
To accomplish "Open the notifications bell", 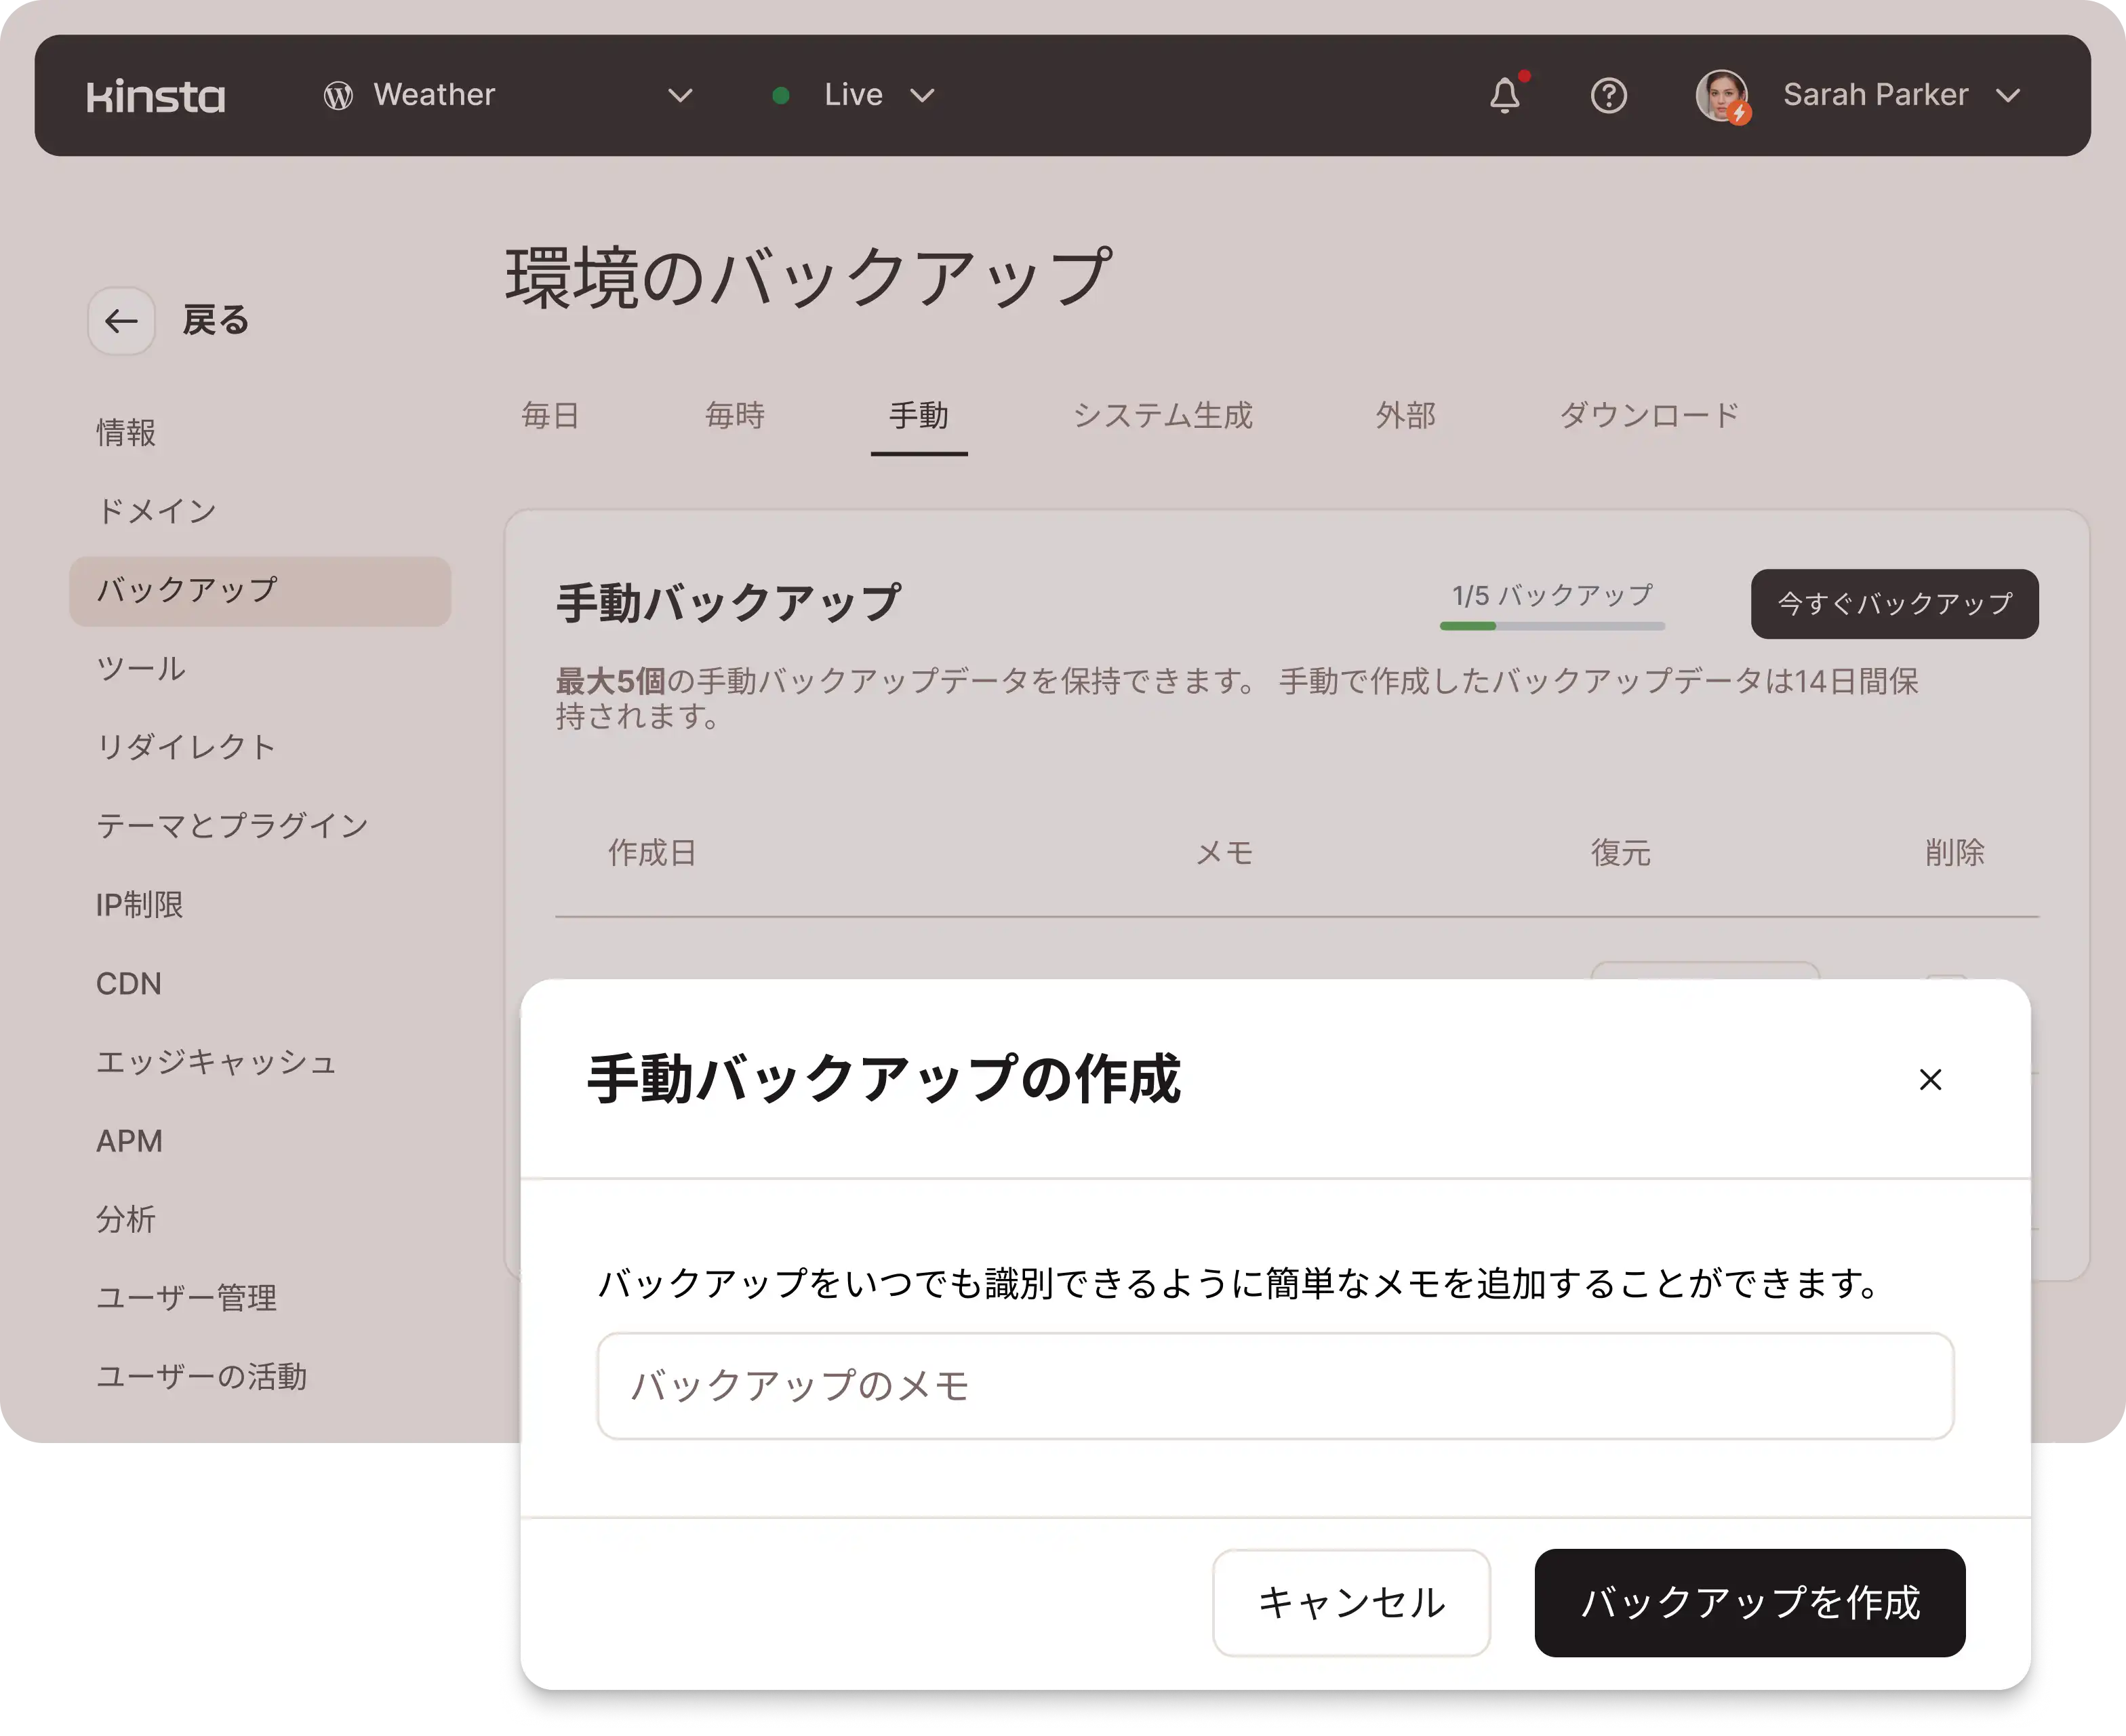I will tap(1504, 96).
